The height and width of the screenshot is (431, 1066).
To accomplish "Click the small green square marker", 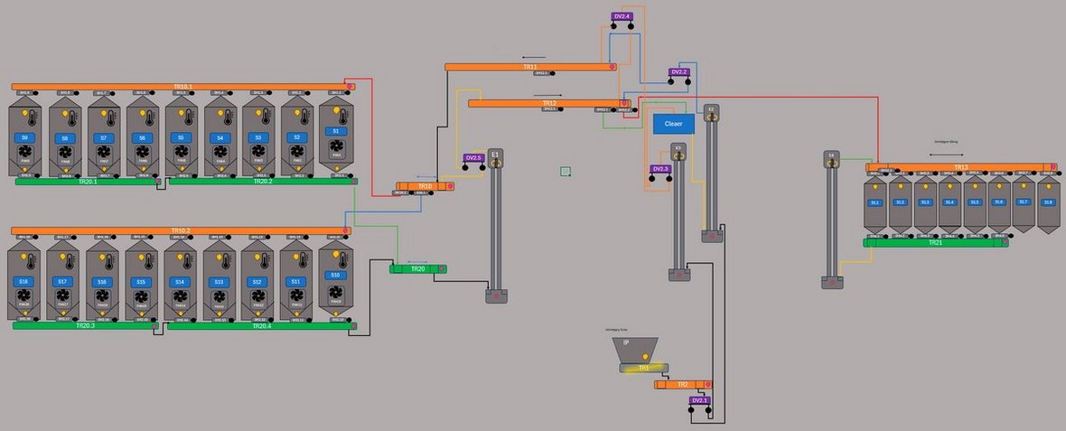I will click(x=566, y=171).
